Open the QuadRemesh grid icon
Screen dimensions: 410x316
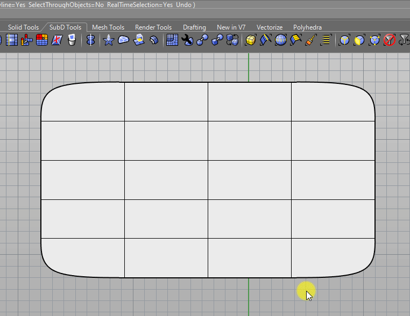[172, 40]
